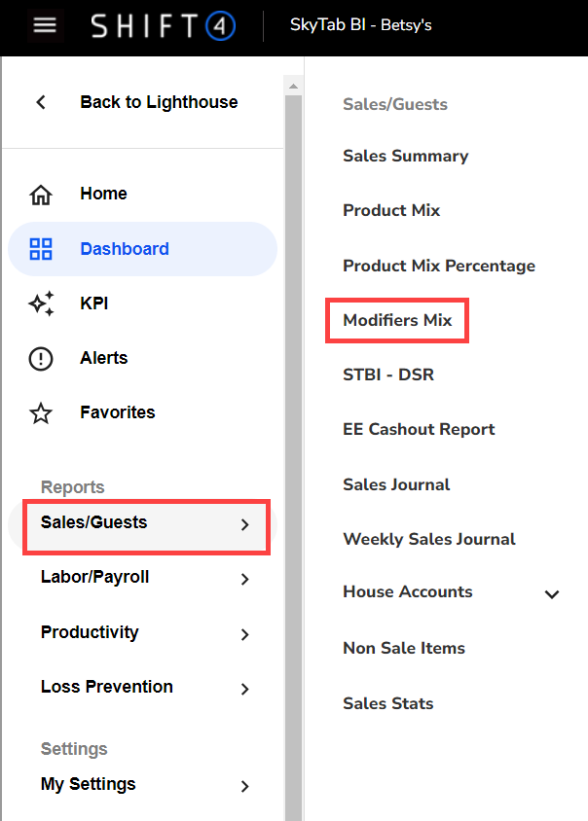This screenshot has width=588, height=821.
Task: Open the Product Mix report
Action: tap(391, 210)
